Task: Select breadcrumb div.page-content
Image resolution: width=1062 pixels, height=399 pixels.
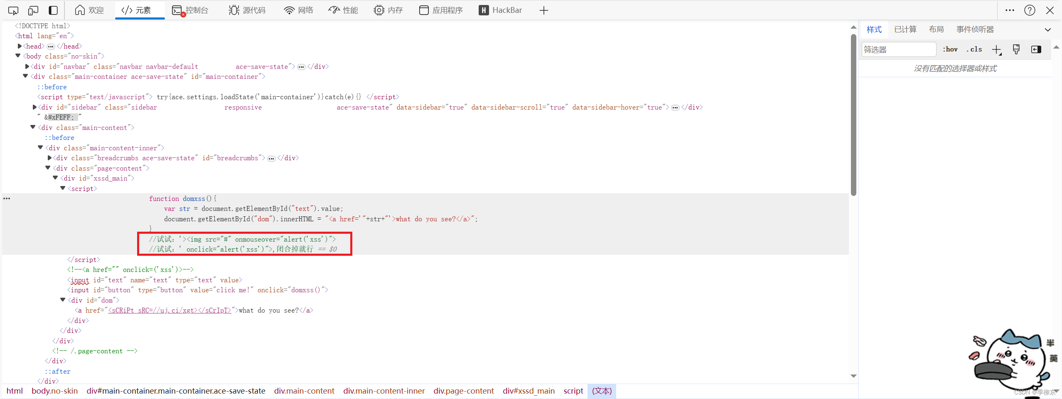Action: 464,391
